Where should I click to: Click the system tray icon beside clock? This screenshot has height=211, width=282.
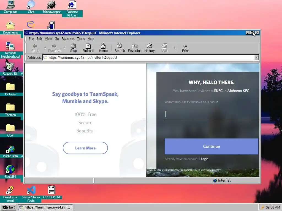[x=262, y=208]
